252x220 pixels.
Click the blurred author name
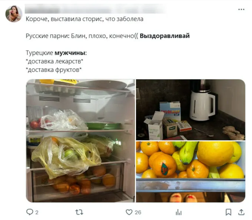(95, 9)
